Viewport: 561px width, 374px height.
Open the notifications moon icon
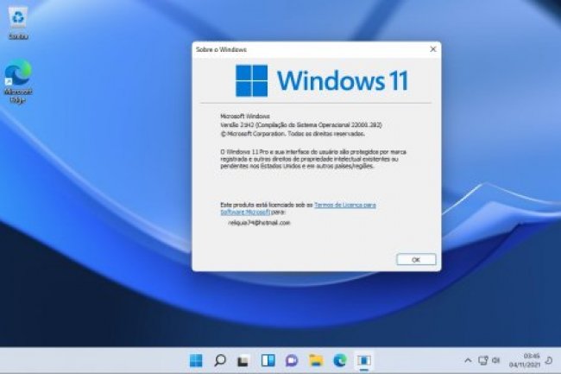(x=549, y=360)
